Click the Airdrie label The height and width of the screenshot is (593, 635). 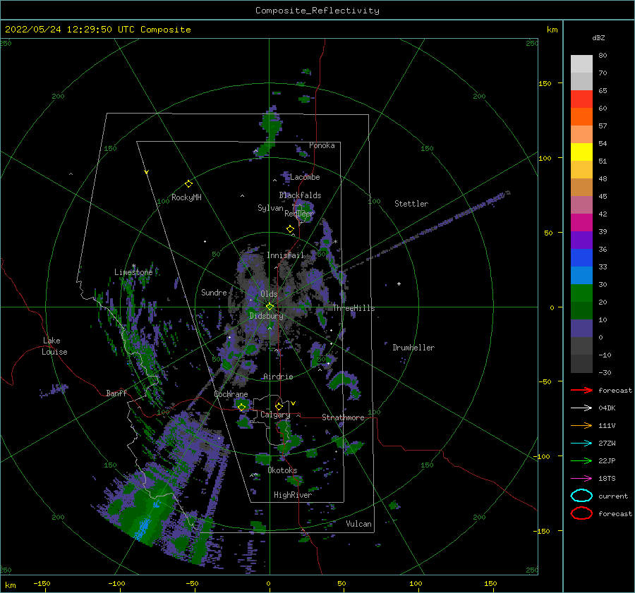(x=278, y=377)
